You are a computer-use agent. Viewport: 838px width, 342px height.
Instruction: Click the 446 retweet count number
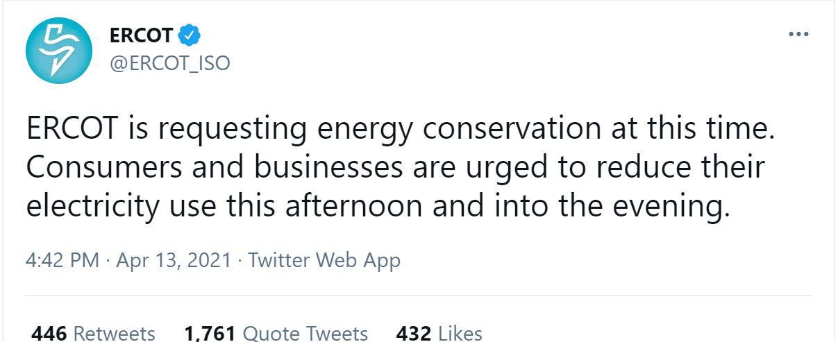49,333
